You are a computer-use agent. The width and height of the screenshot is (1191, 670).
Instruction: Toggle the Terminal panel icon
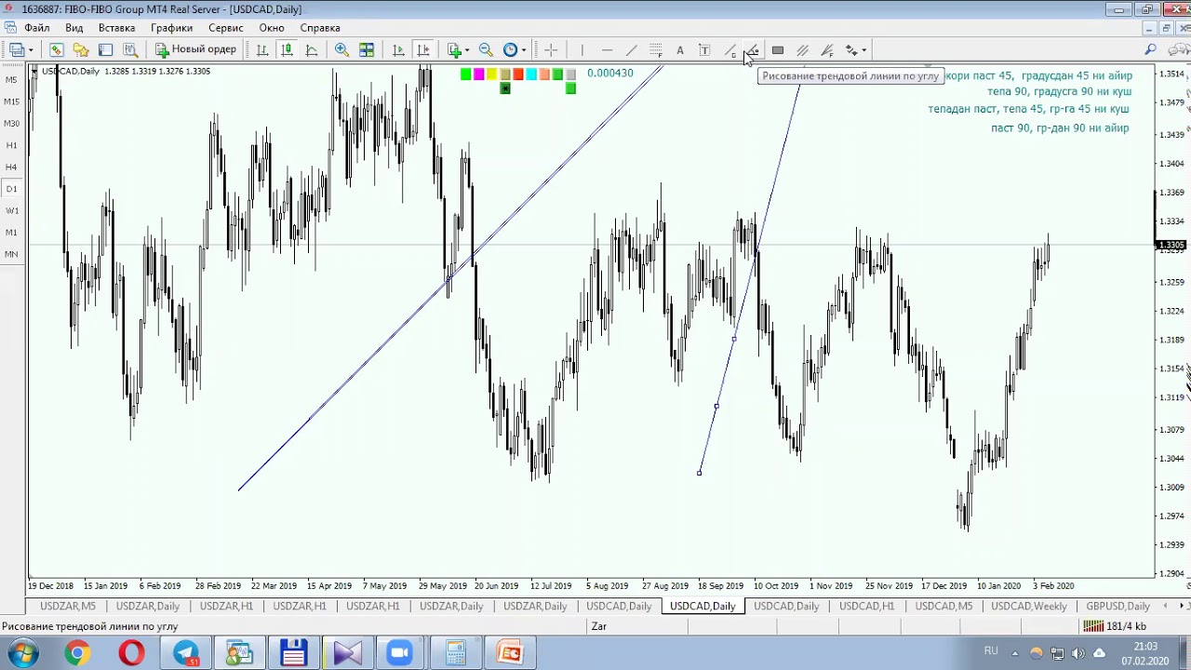click(x=105, y=50)
